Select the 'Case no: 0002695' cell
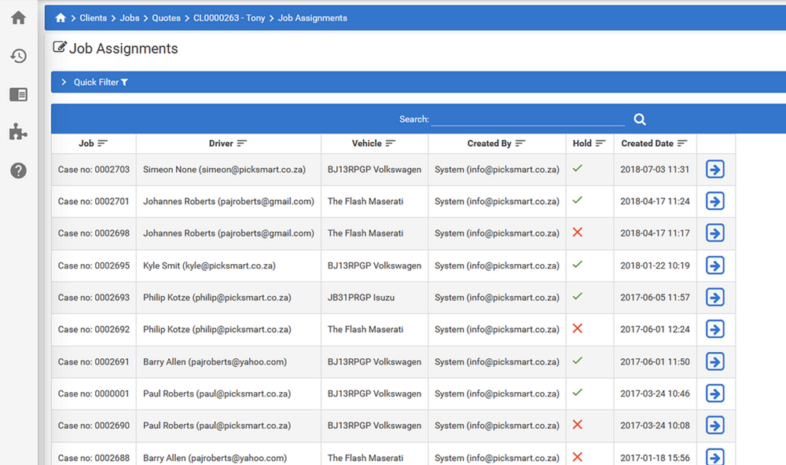 point(94,265)
